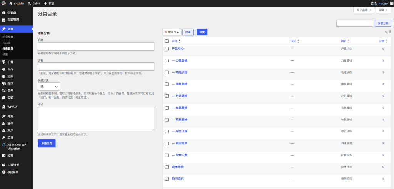394x189 pixels.
Task: Open the 配套设备 category link
Action: pos(180,155)
